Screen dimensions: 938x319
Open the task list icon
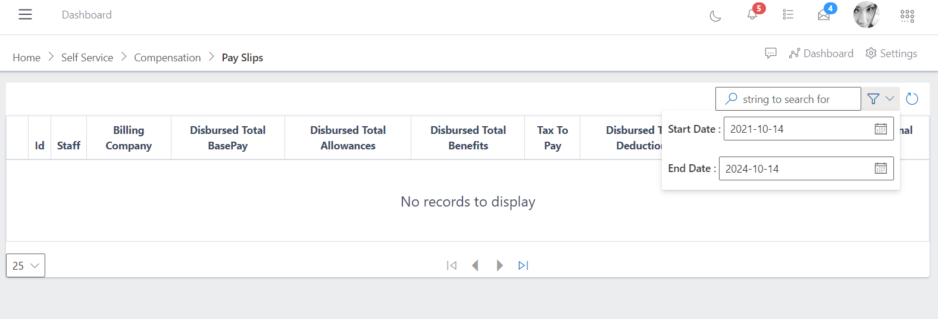(788, 14)
